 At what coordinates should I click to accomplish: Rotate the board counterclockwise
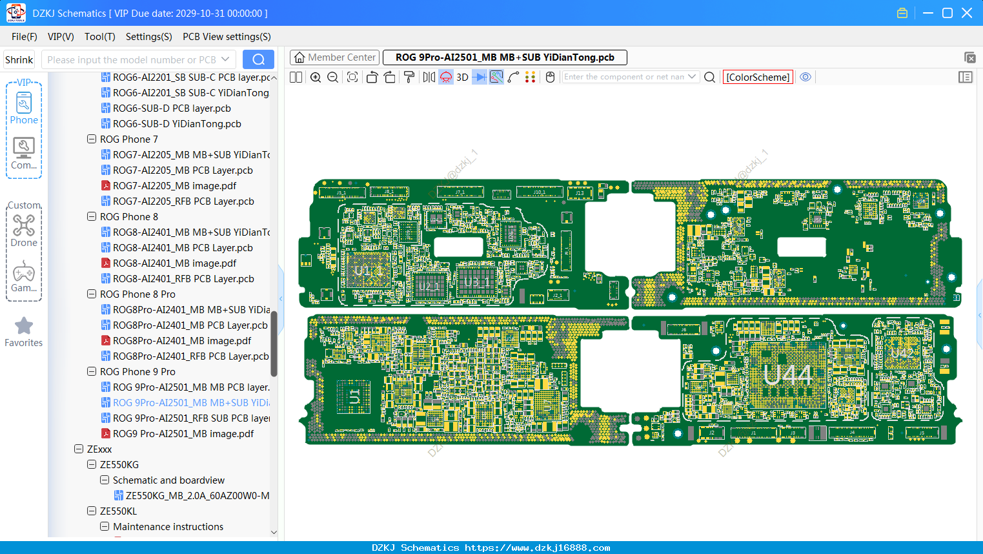(x=372, y=77)
